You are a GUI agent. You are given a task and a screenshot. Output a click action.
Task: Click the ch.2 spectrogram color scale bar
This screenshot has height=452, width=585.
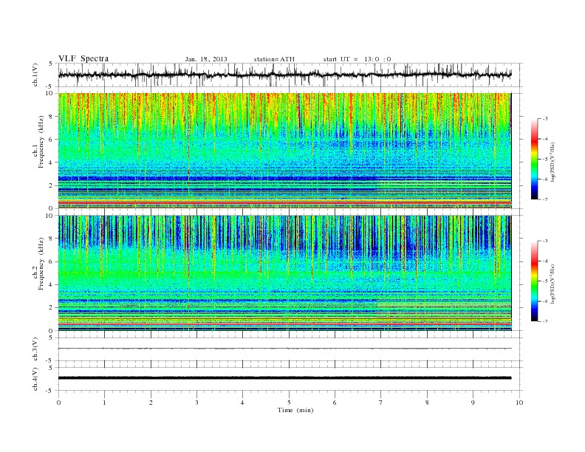[534, 281]
